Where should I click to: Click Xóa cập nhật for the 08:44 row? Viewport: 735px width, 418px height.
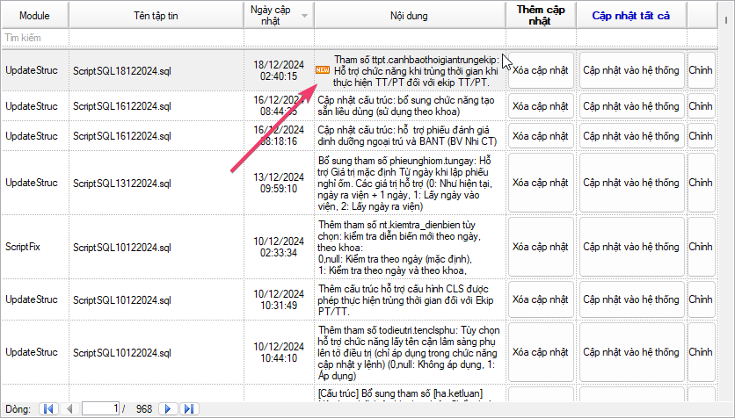(x=541, y=106)
